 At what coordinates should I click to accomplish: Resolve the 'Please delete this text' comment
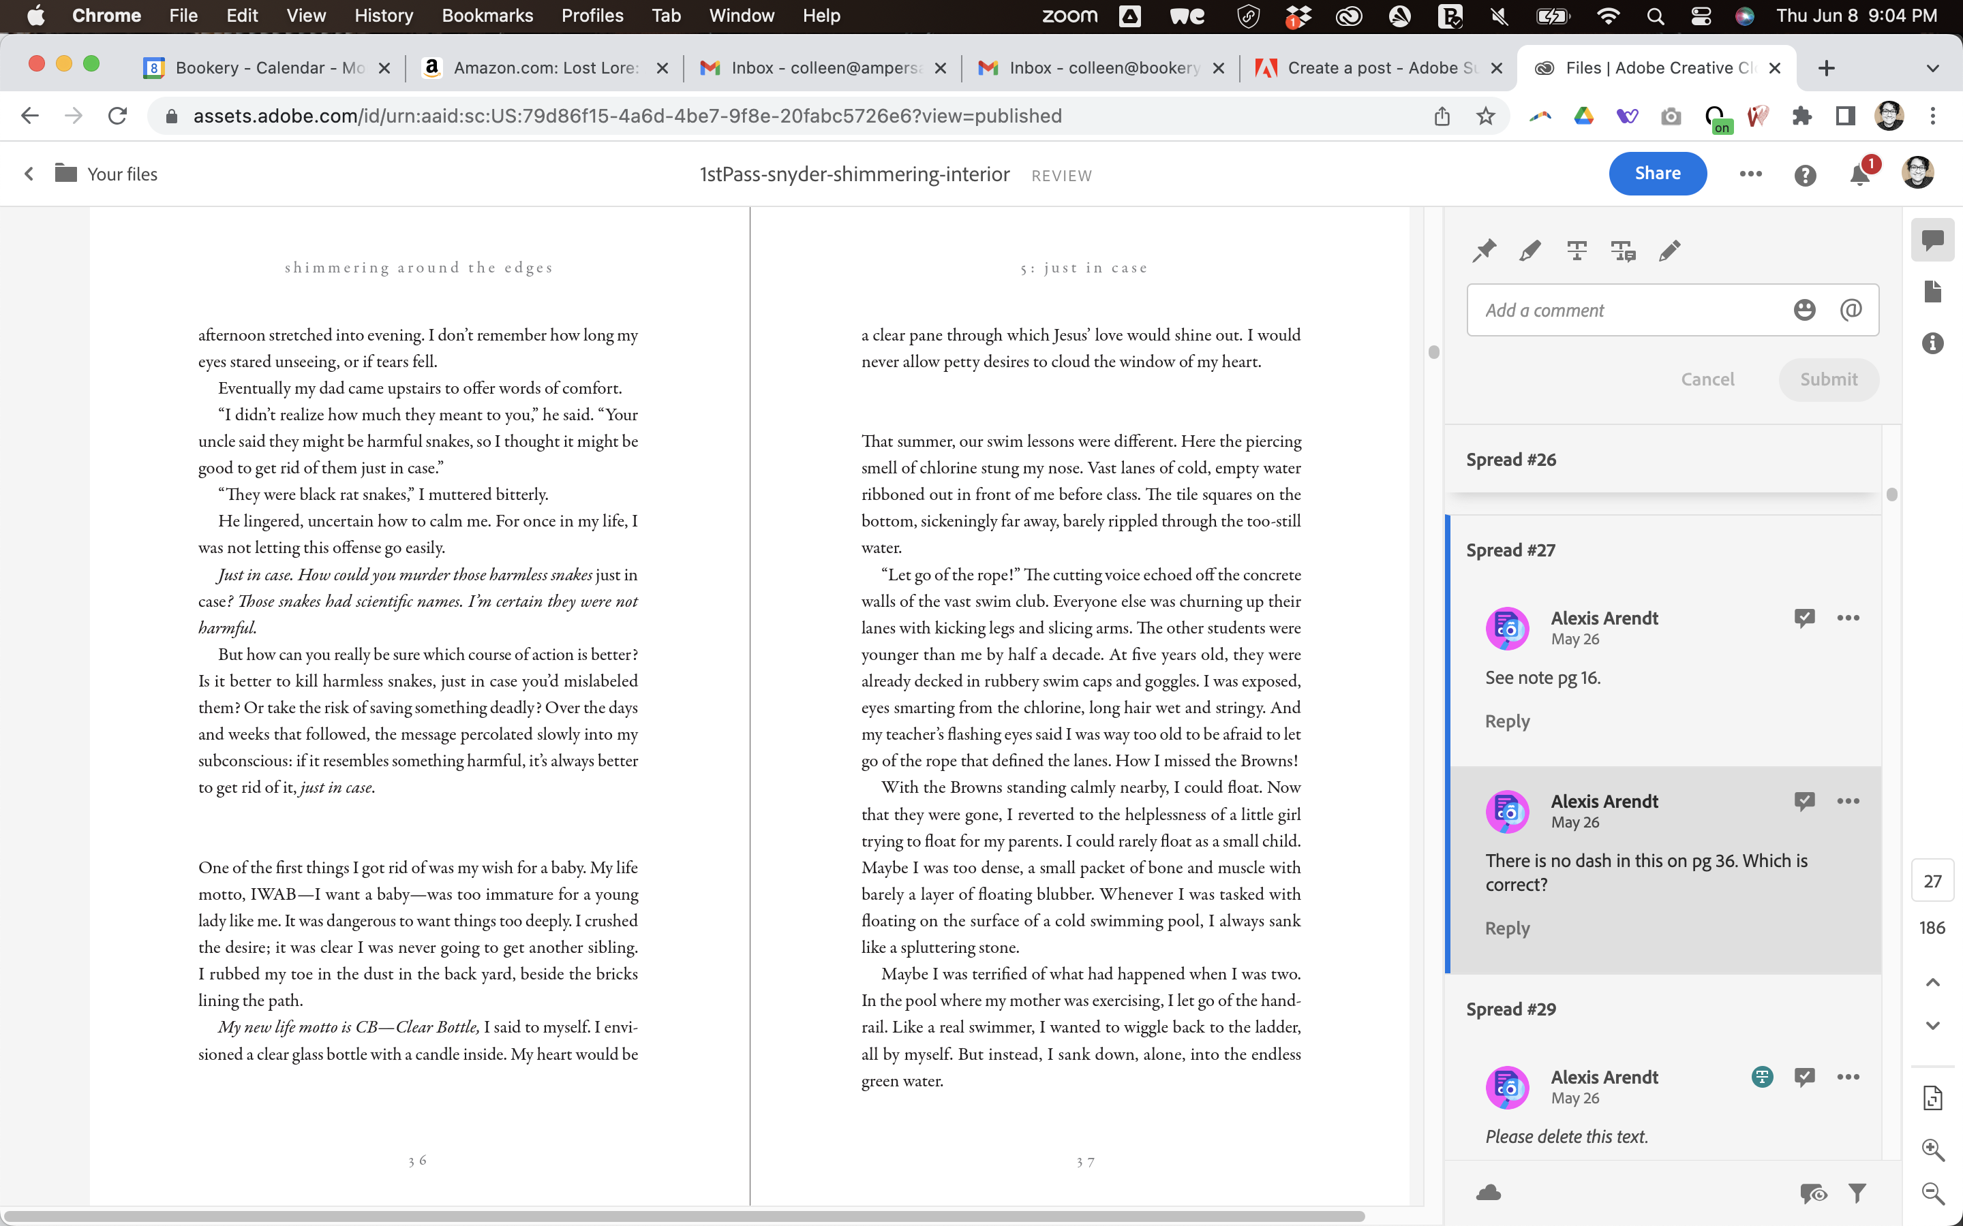click(x=1804, y=1076)
